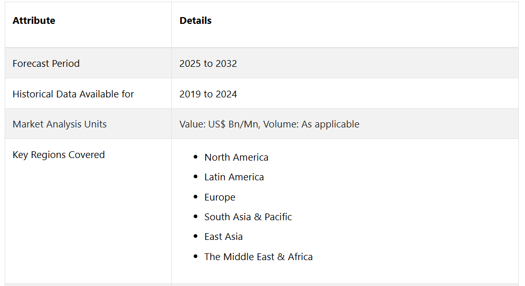Select East Asia list item
This screenshot has width=525, height=286.
(x=224, y=237)
